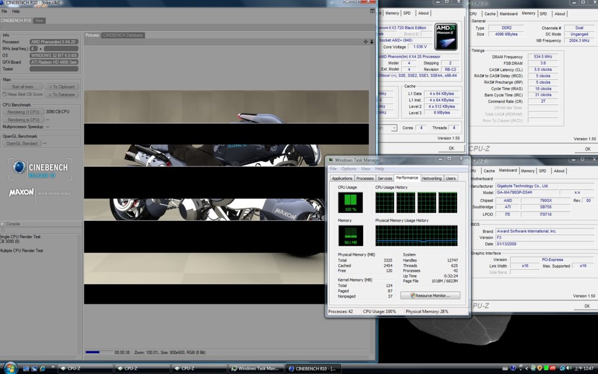Click the AMD Phenom II logo in CPU-Z
Viewport: 598px width, 374px height.
point(445,37)
